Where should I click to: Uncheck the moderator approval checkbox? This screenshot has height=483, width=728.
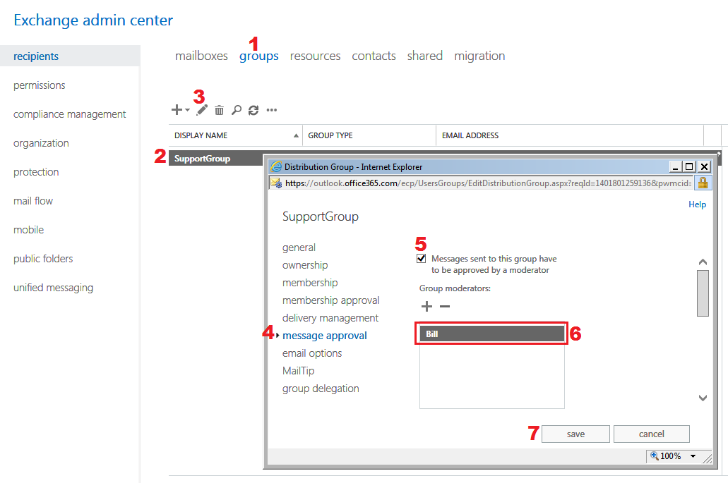422,259
